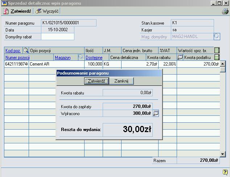Click the Zatwierdź toolbar button
Viewport: 230px width, 177px height.
click(17, 11)
